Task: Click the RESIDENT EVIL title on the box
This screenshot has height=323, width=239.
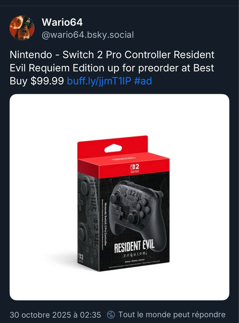Action: click(134, 246)
